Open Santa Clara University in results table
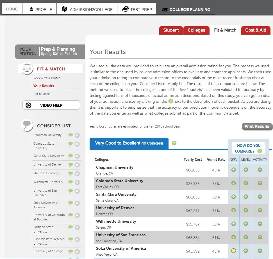Screen dimensions: 273x259 (116, 195)
